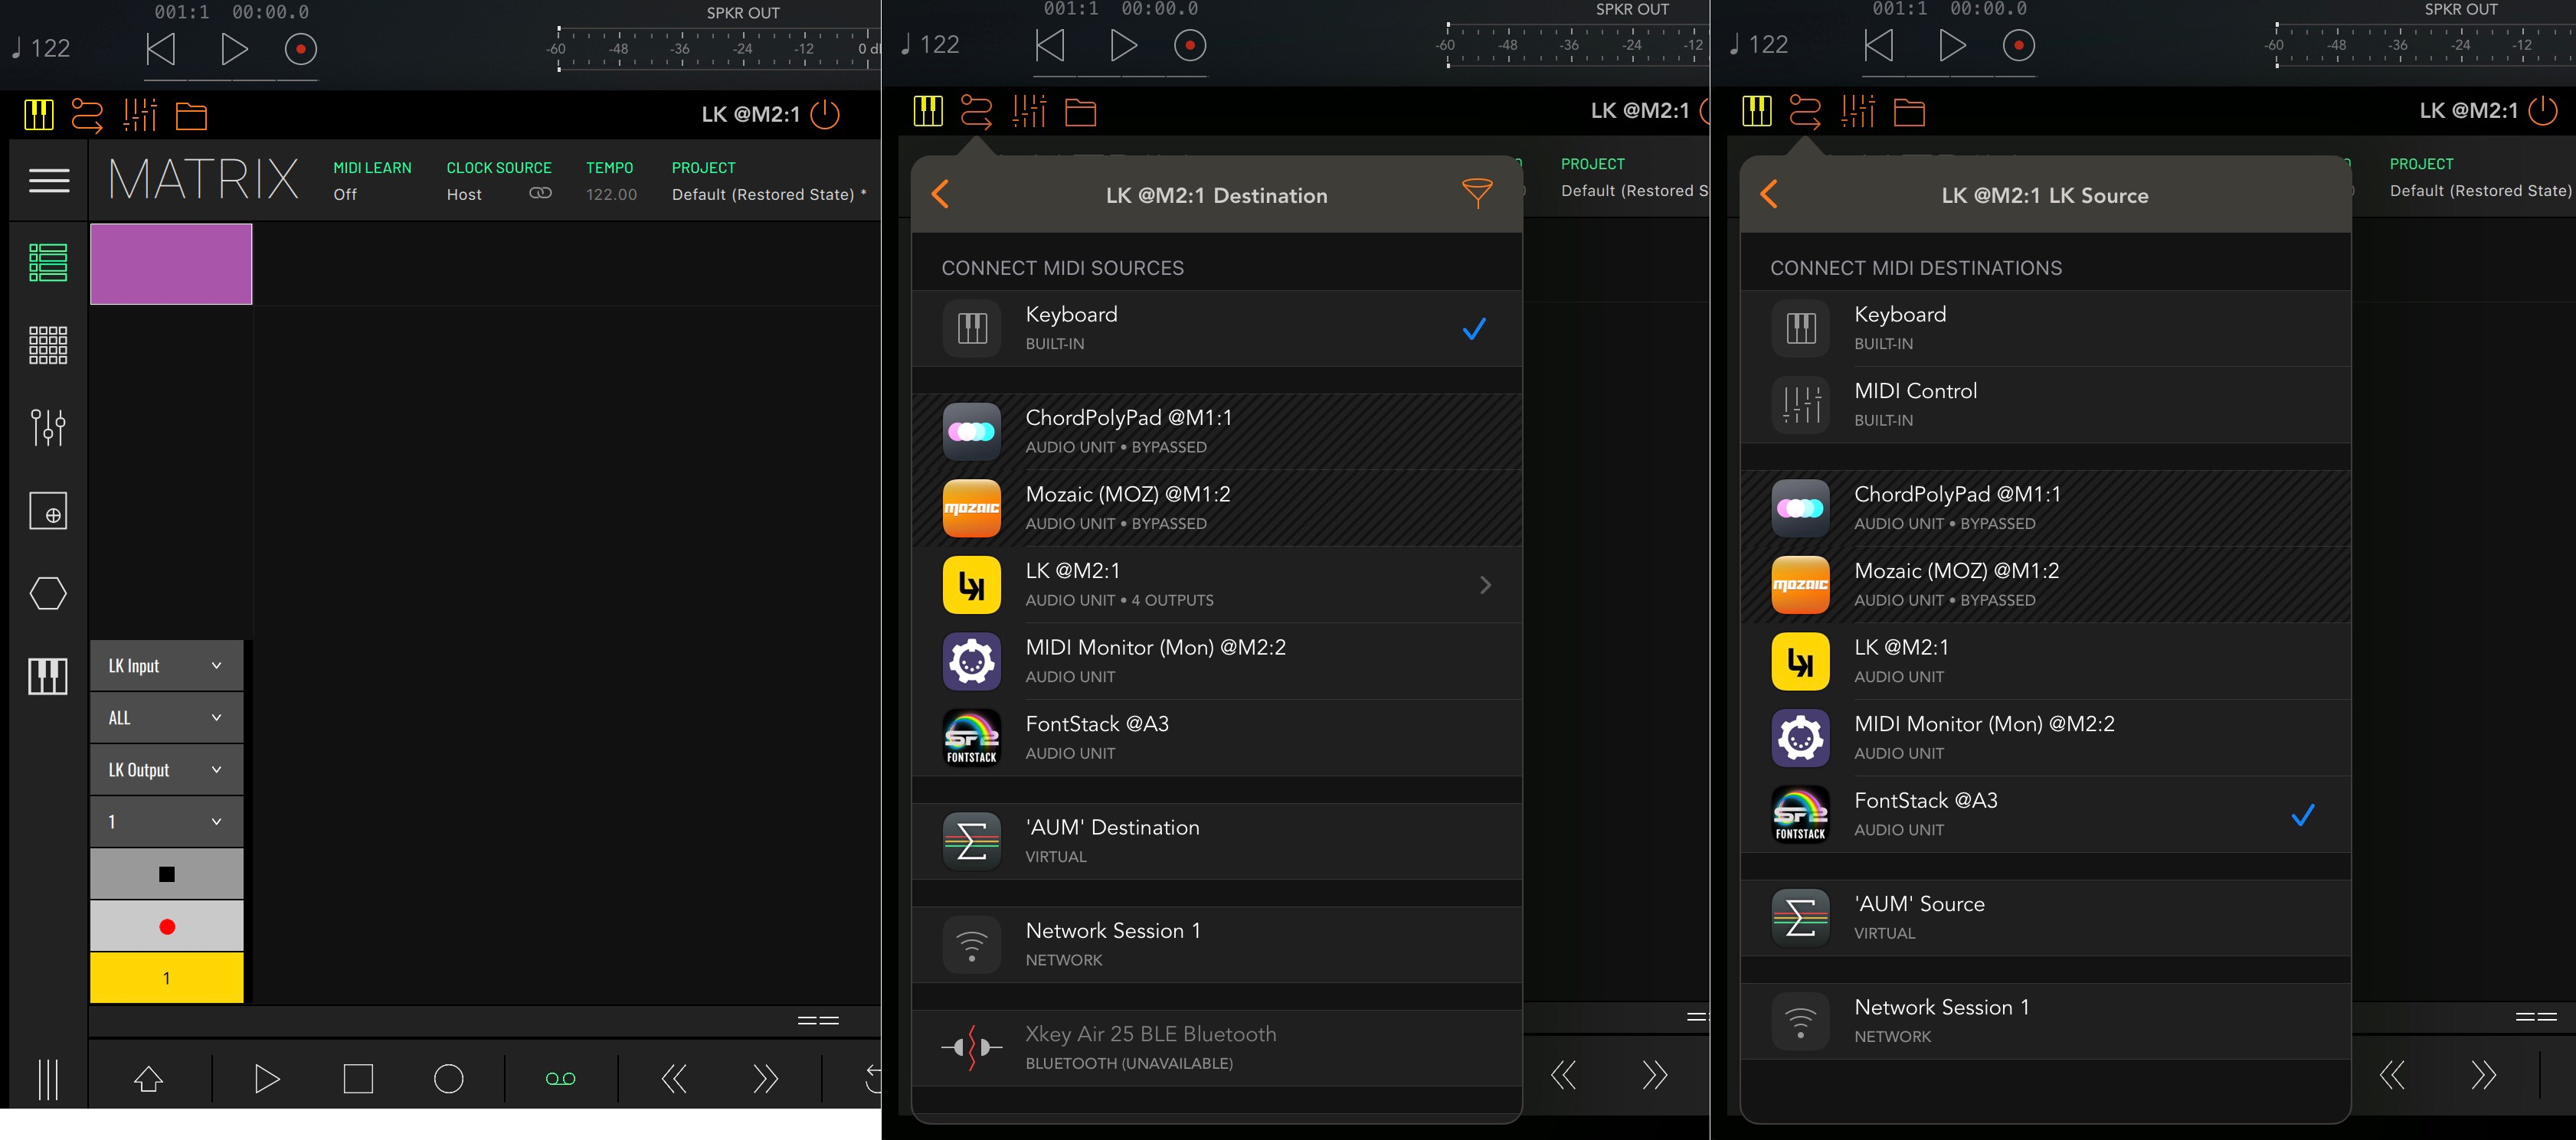Open the mixer sliders sidebar icon
This screenshot has width=2576, height=1140.
click(x=48, y=426)
